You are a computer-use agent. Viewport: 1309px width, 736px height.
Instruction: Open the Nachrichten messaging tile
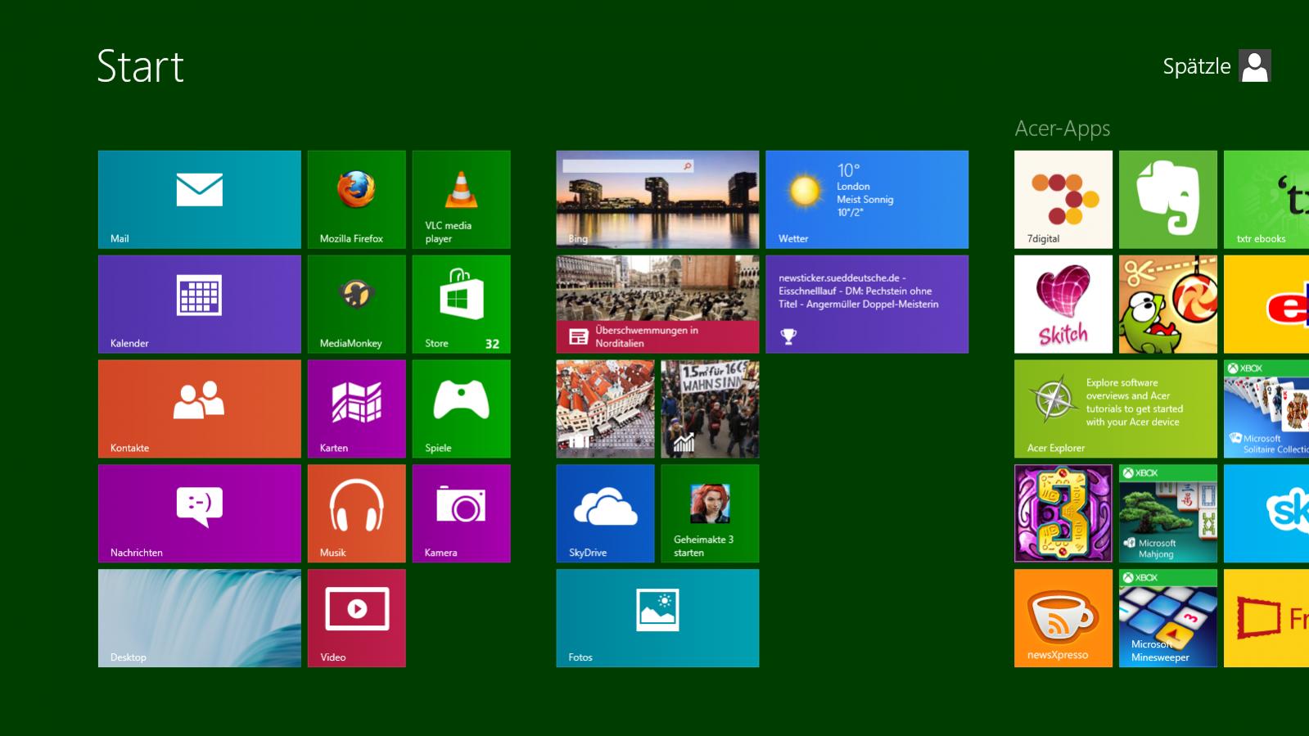(199, 513)
